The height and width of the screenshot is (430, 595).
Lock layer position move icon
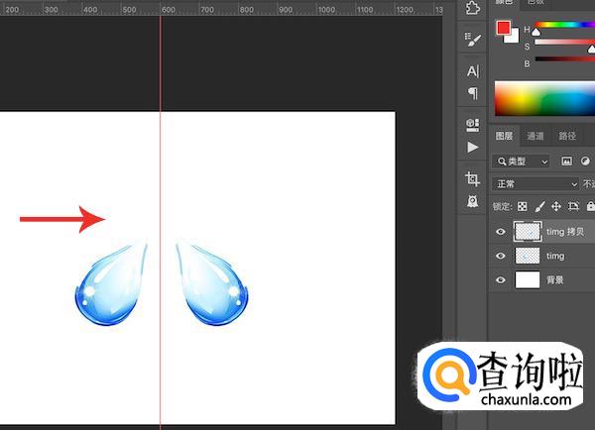(x=556, y=206)
